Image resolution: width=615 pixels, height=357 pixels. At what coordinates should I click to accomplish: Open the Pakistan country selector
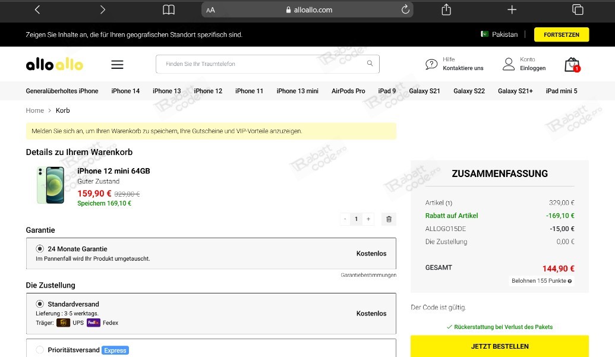(499, 34)
